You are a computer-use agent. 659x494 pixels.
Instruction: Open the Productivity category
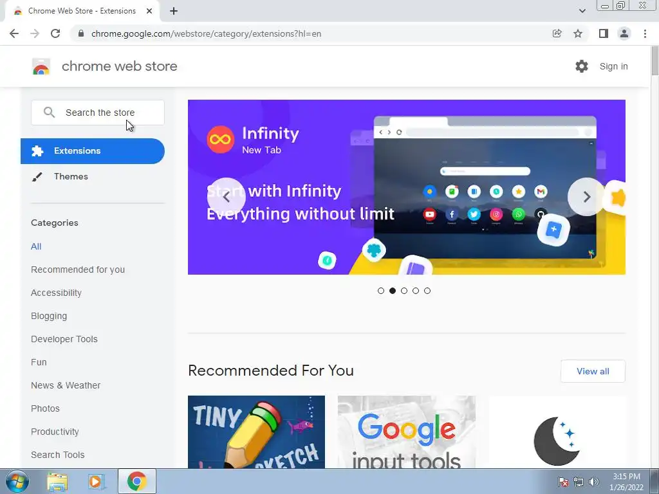coord(55,432)
